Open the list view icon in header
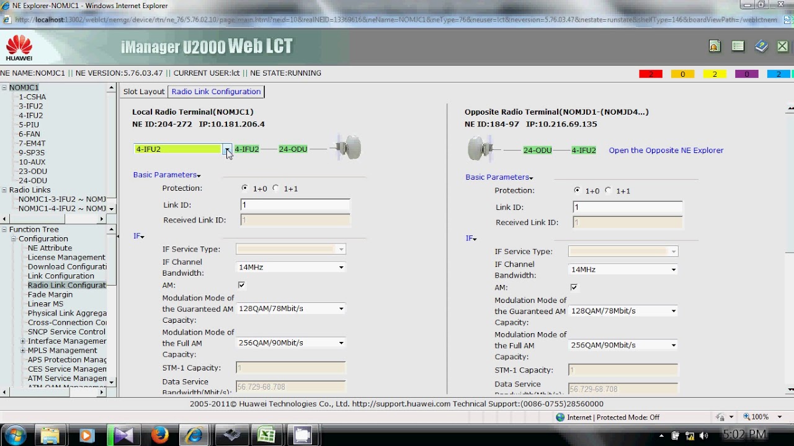 point(738,46)
